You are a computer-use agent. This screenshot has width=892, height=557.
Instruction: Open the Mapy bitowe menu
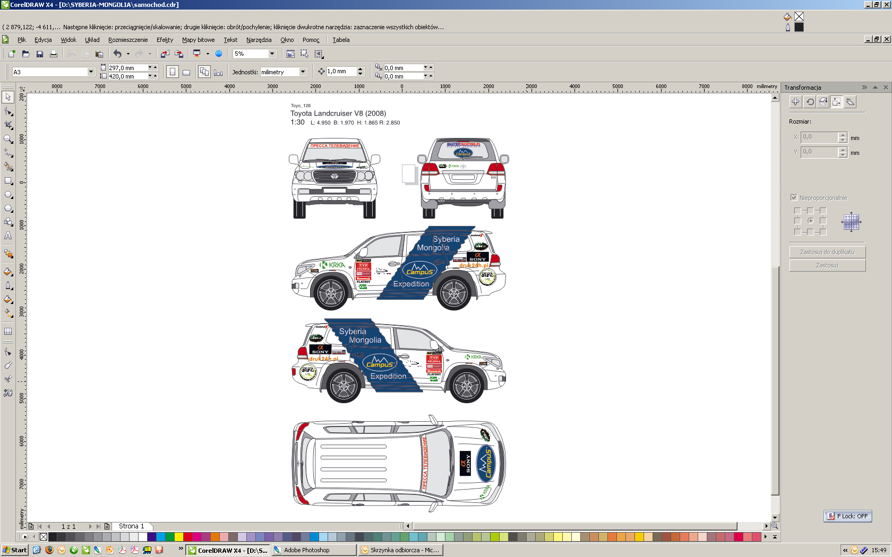[x=199, y=40]
